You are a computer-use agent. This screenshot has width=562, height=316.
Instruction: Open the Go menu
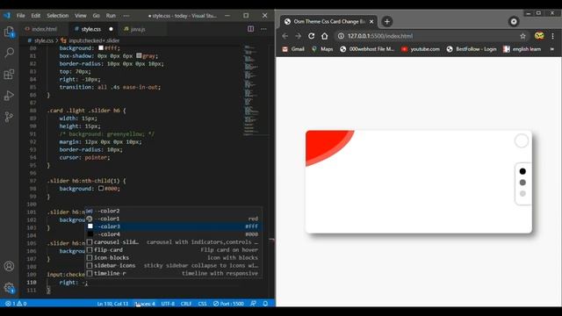point(96,16)
